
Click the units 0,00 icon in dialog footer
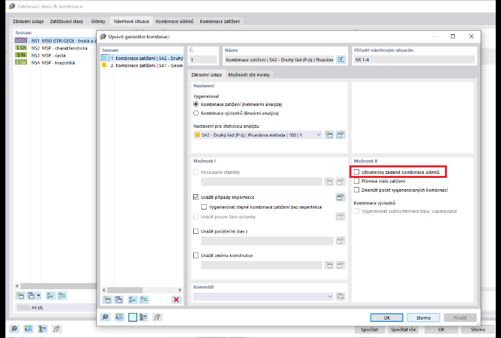119,317
